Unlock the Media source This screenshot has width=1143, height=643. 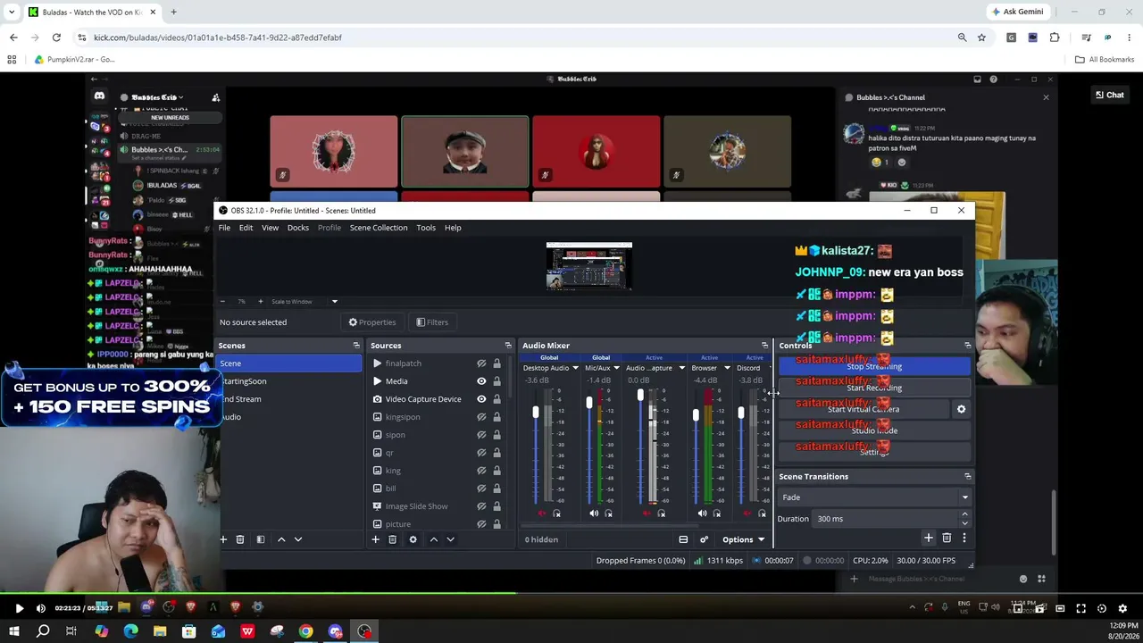click(496, 381)
